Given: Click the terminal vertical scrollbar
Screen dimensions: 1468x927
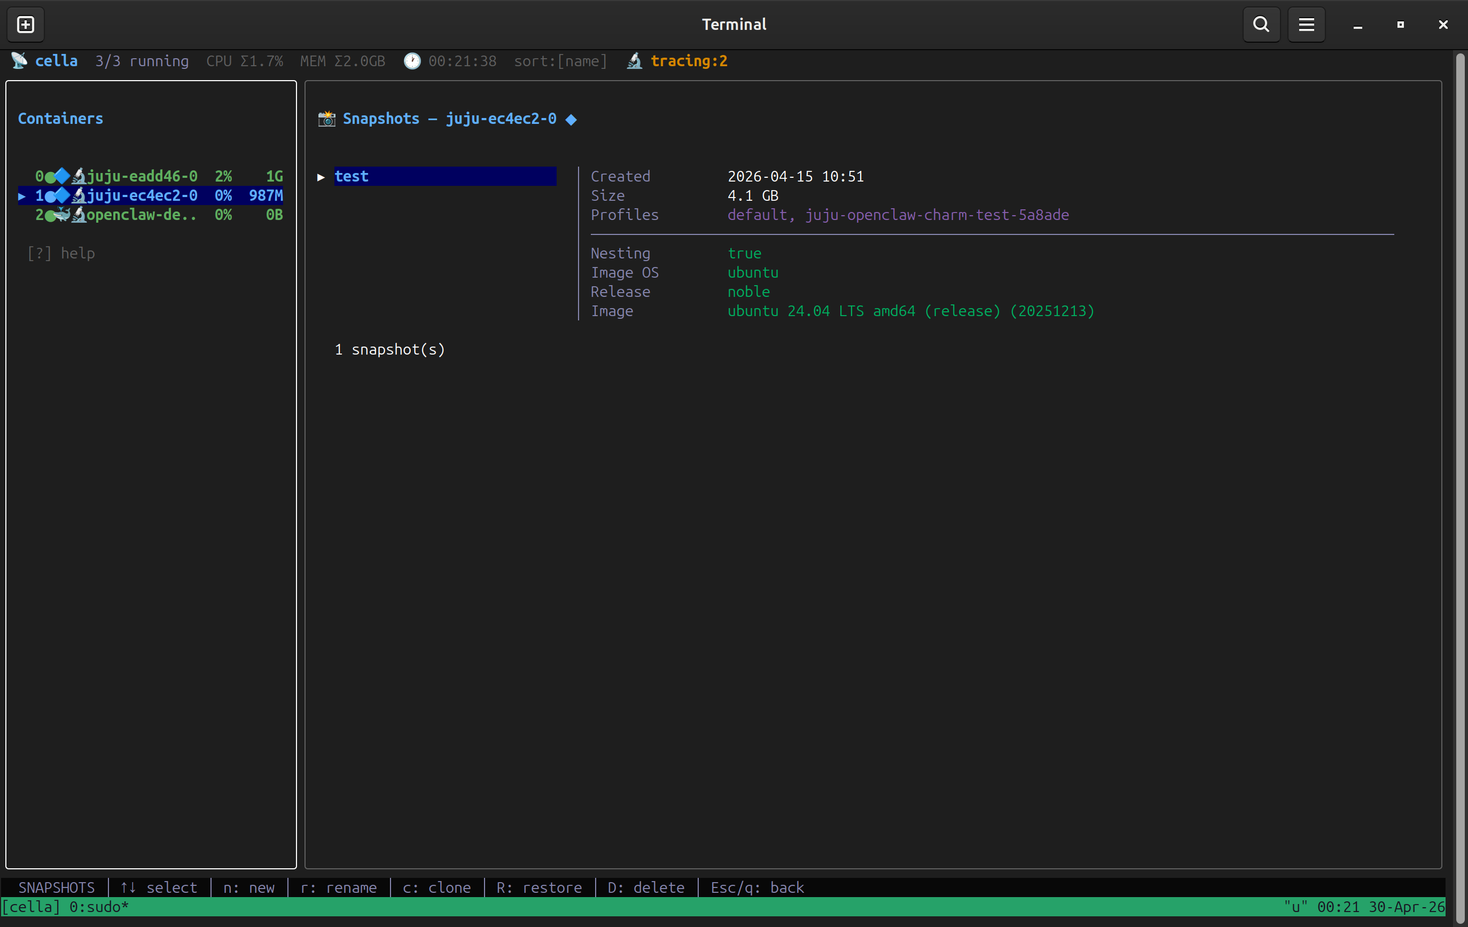Looking at the screenshot, I should 1460,488.
